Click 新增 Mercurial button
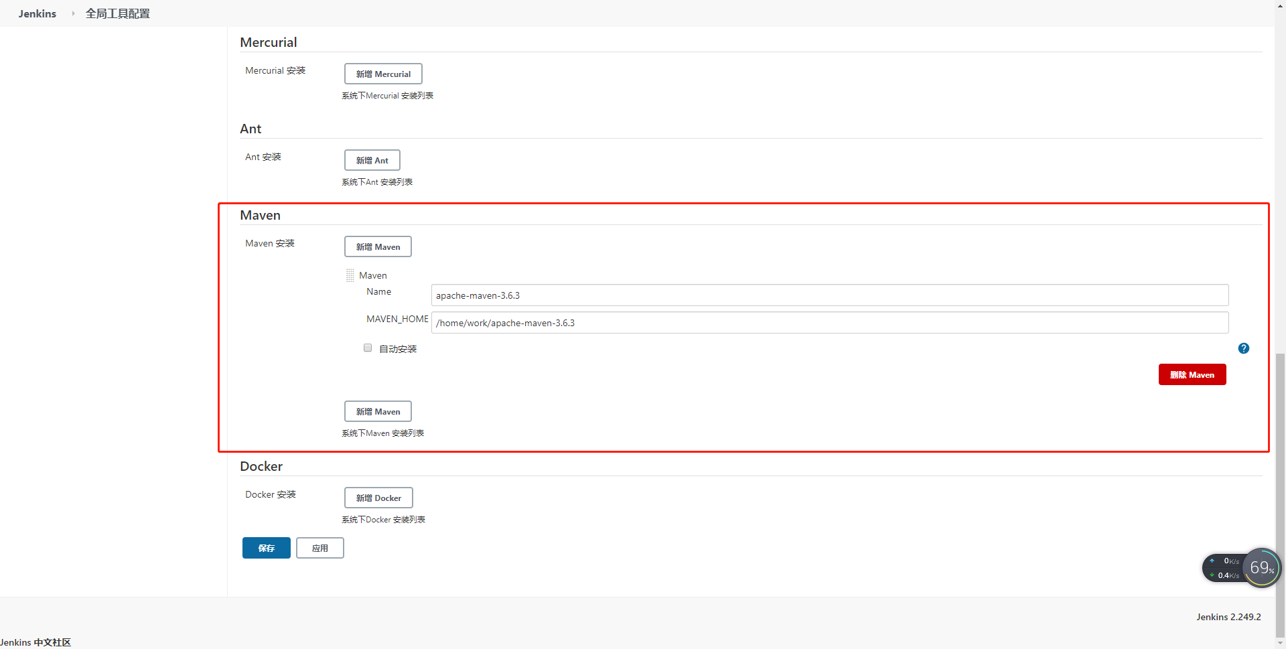 click(x=383, y=74)
